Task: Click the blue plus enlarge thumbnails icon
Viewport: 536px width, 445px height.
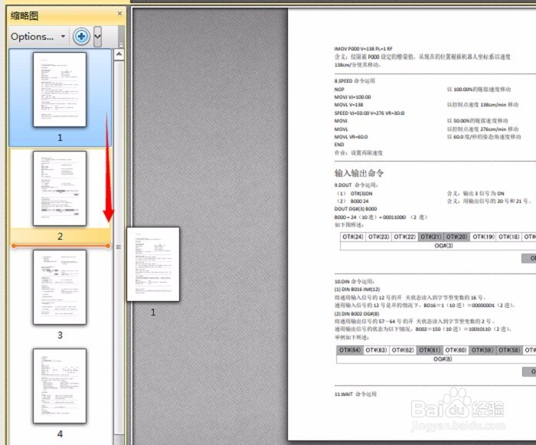Action: tap(81, 36)
